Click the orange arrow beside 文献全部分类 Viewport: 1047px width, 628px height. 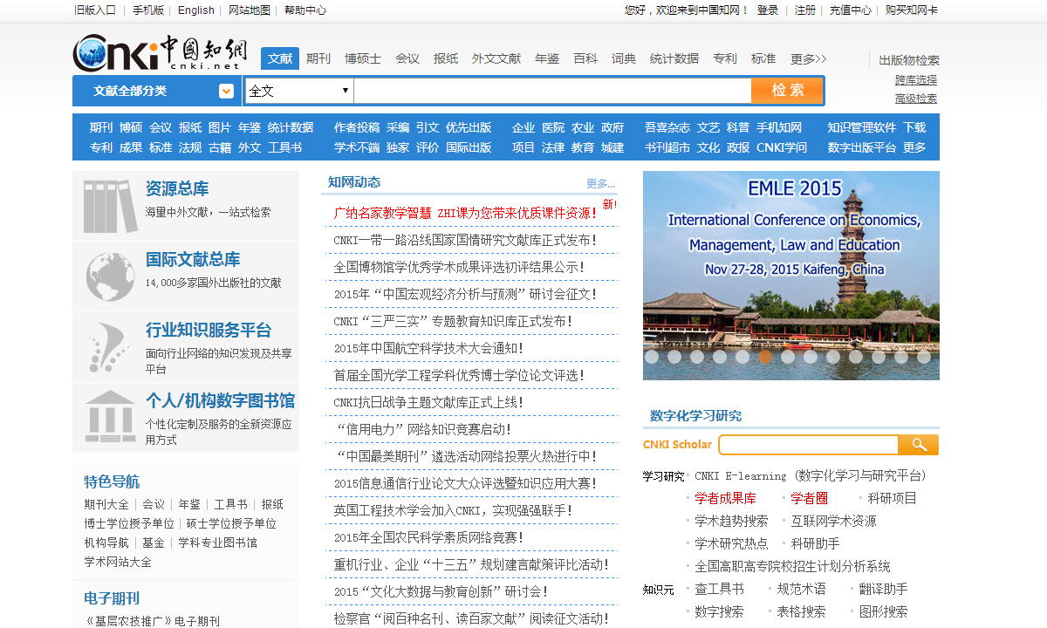tap(226, 91)
